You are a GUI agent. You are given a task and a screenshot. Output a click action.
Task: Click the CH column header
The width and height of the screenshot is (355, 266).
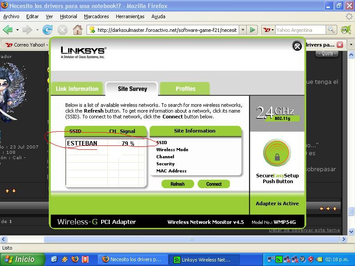point(113,131)
